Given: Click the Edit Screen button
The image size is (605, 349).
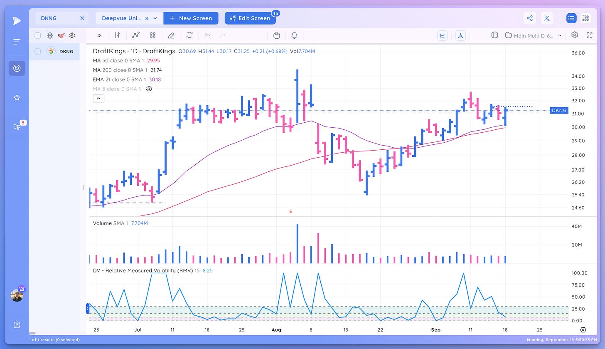Looking at the screenshot, I should [x=250, y=18].
